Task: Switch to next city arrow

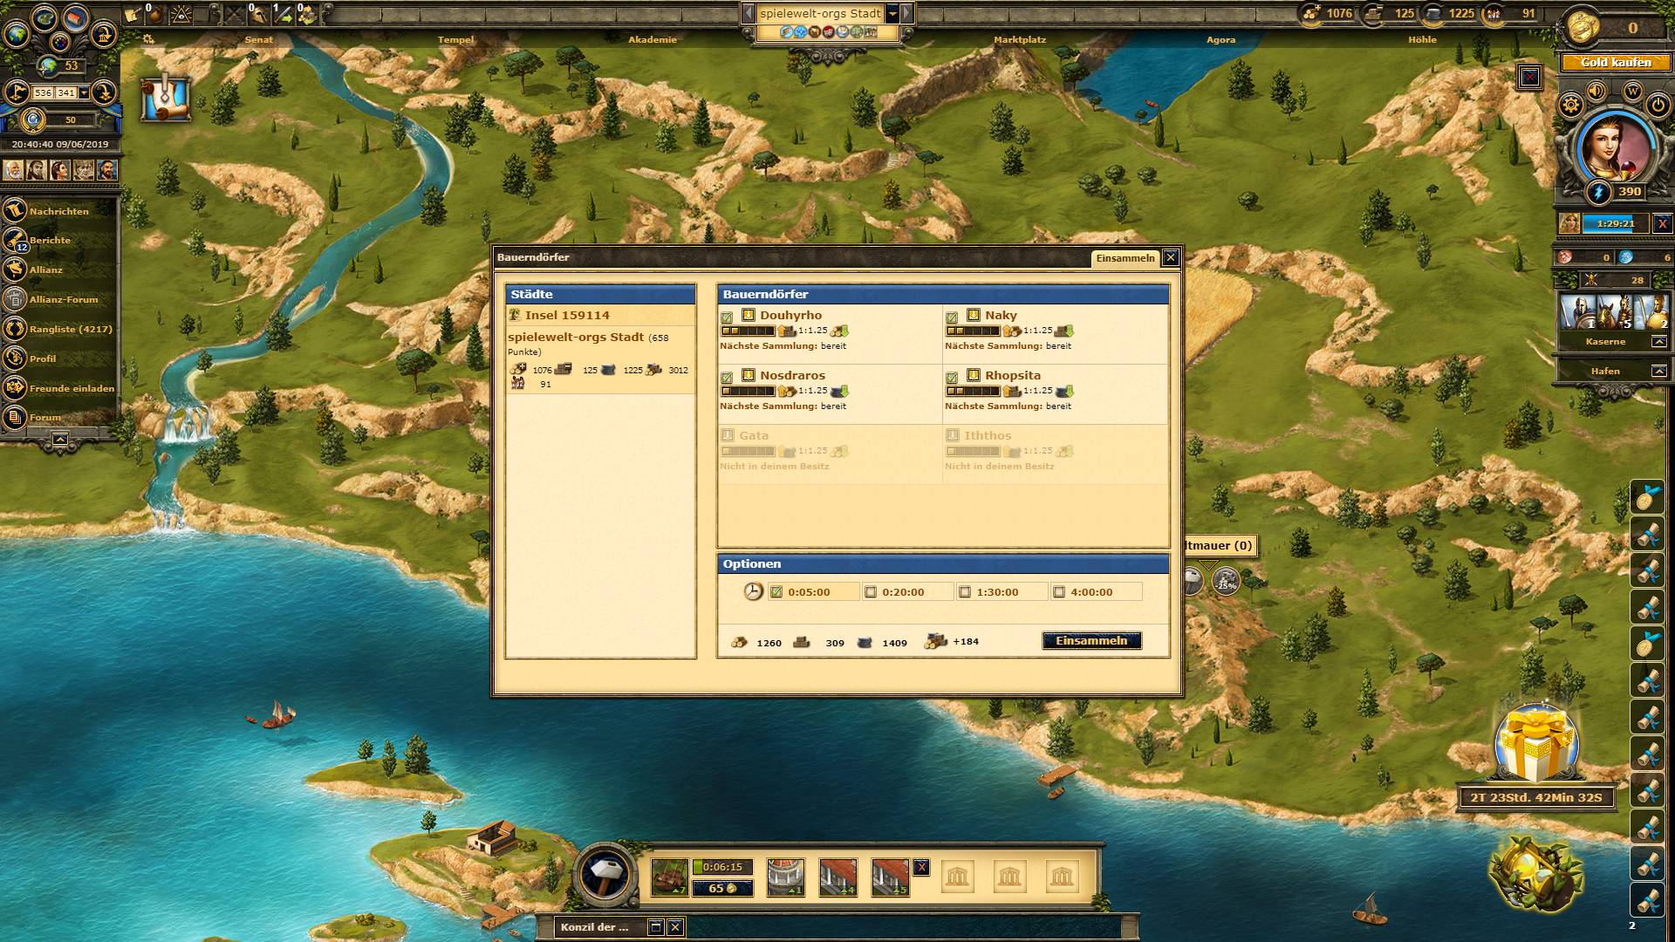Action: [x=907, y=13]
